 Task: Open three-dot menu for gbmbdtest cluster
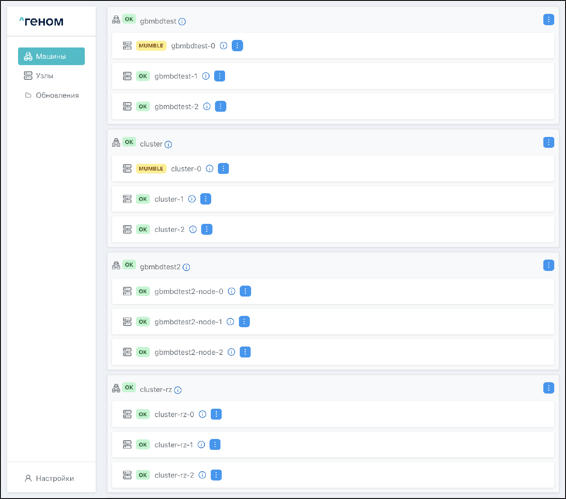coord(548,20)
